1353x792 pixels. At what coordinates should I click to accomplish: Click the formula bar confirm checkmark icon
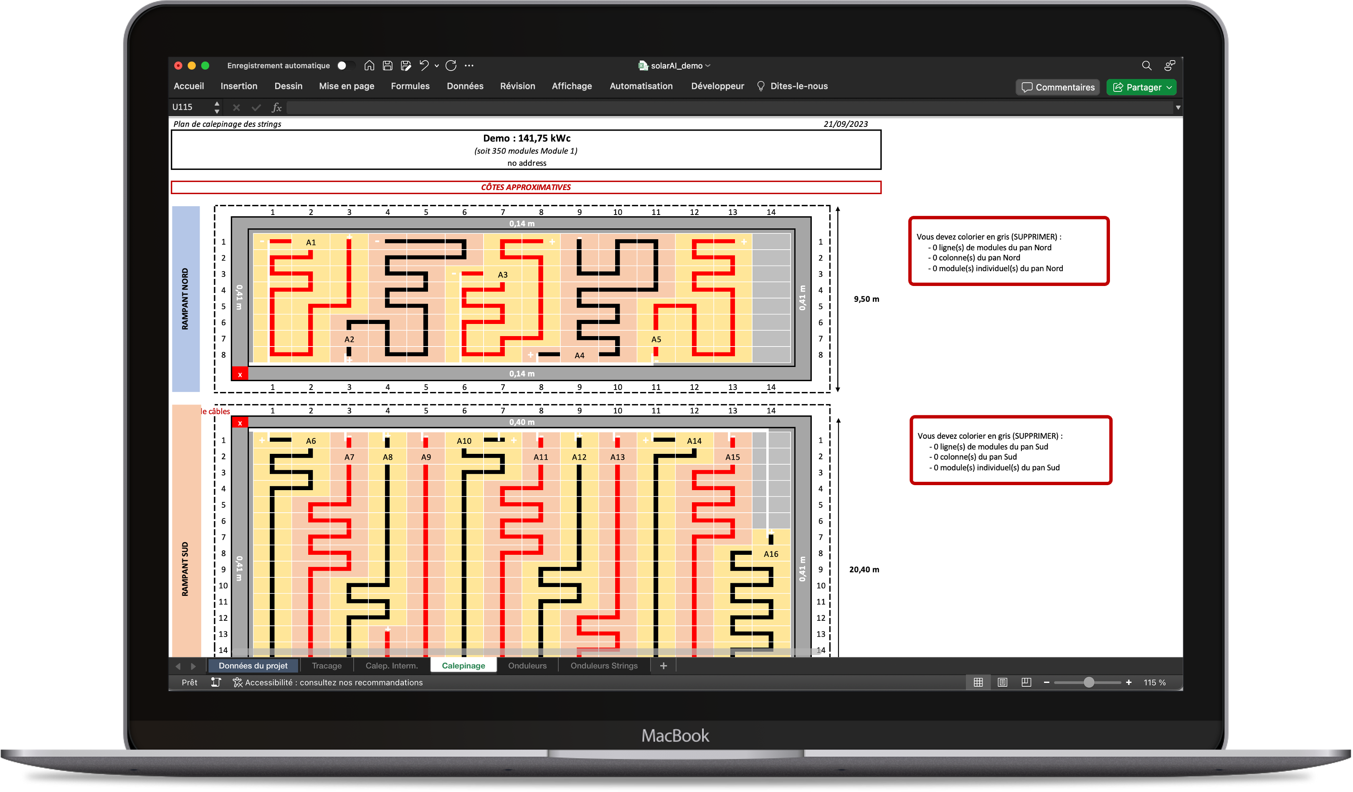pyautogui.click(x=256, y=107)
